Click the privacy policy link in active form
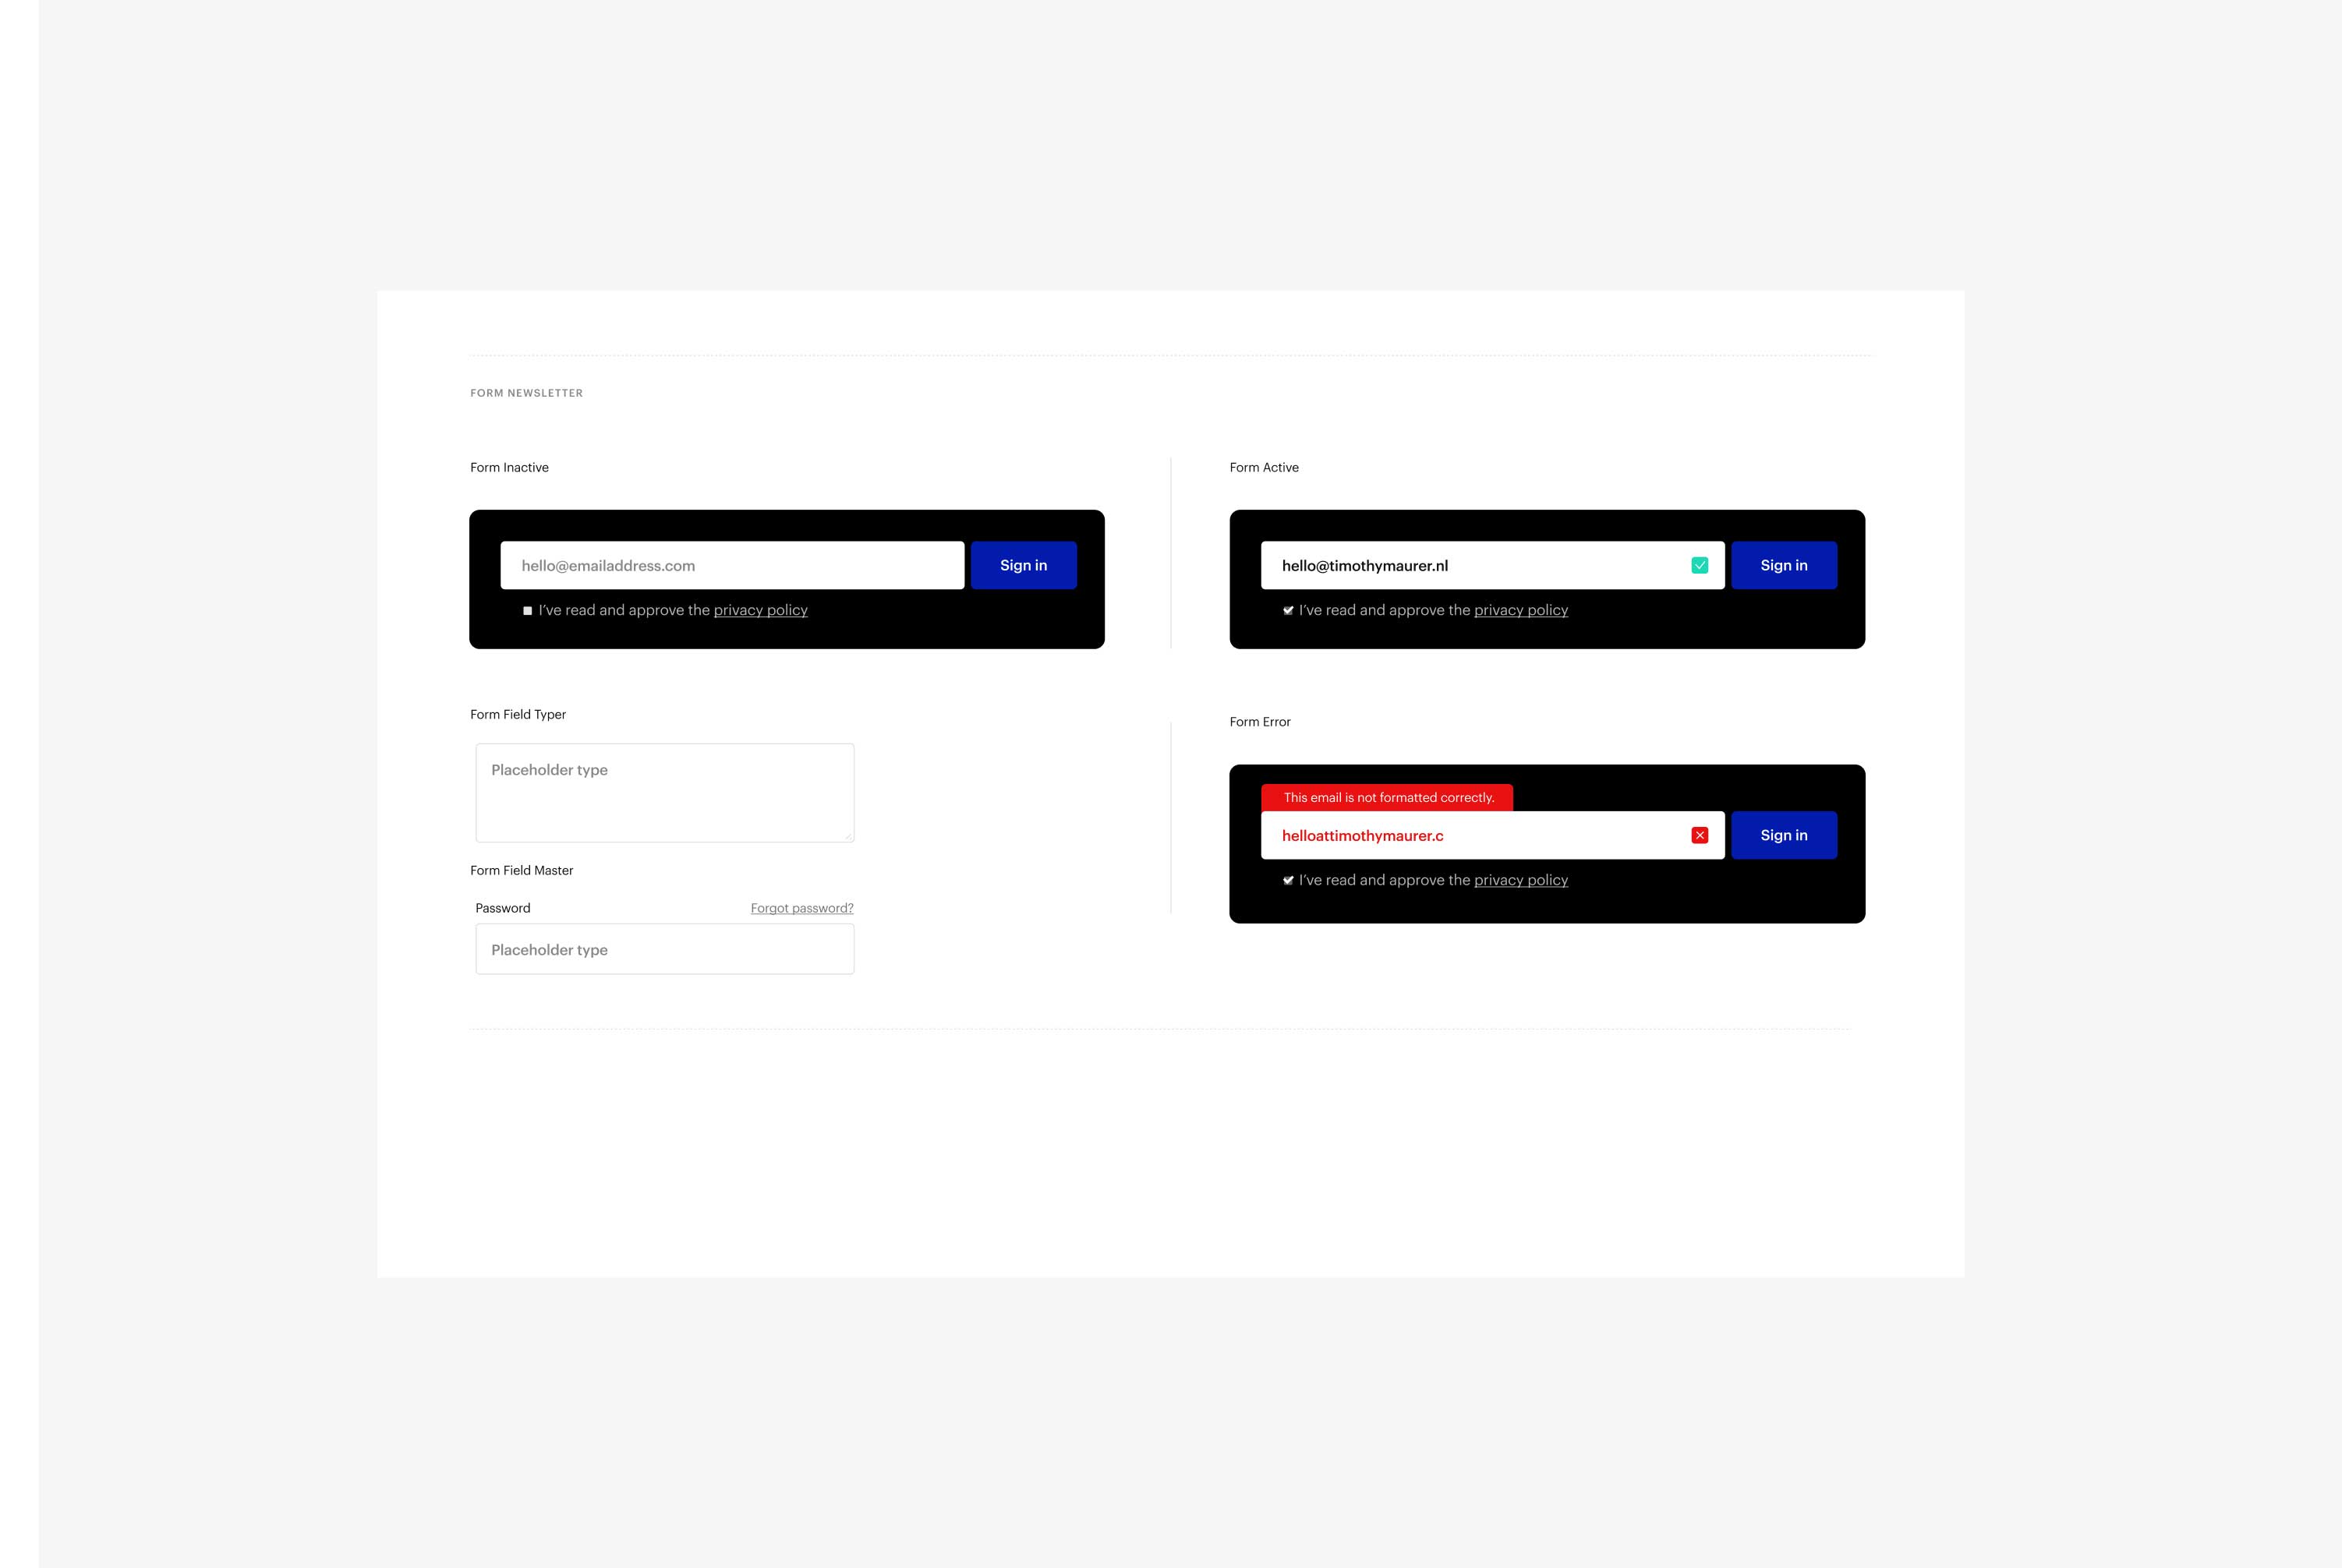The width and height of the screenshot is (2342, 1568). [x=1519, y=609]
